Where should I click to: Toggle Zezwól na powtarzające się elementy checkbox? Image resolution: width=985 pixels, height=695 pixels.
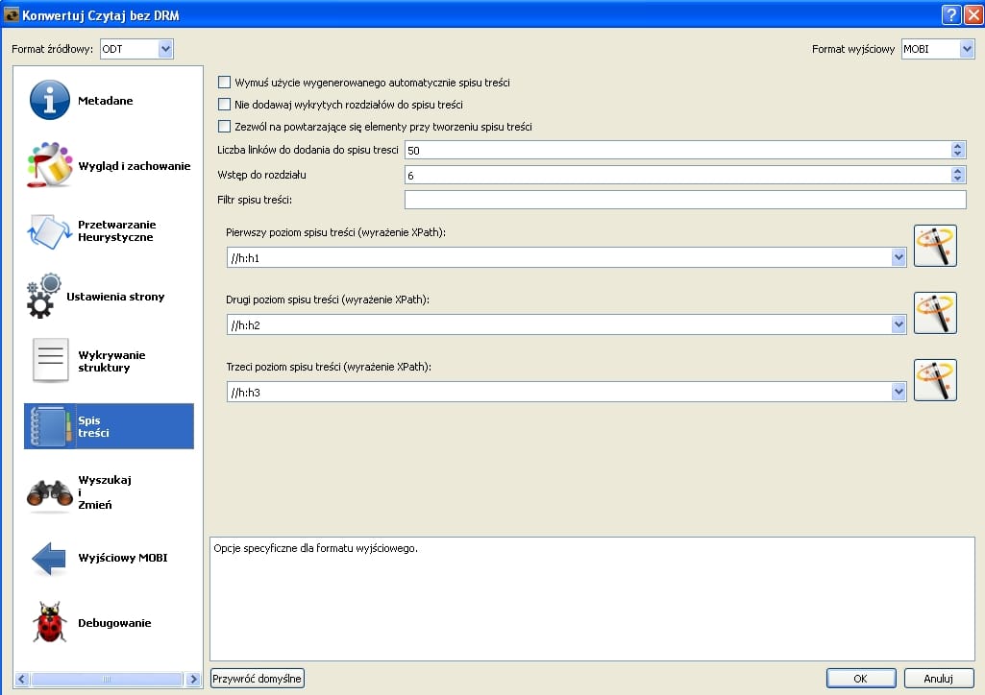pos(224,126)
